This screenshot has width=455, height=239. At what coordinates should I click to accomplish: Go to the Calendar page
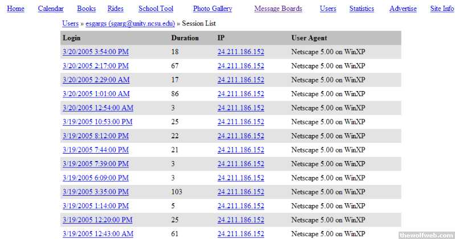click(51, 9)
